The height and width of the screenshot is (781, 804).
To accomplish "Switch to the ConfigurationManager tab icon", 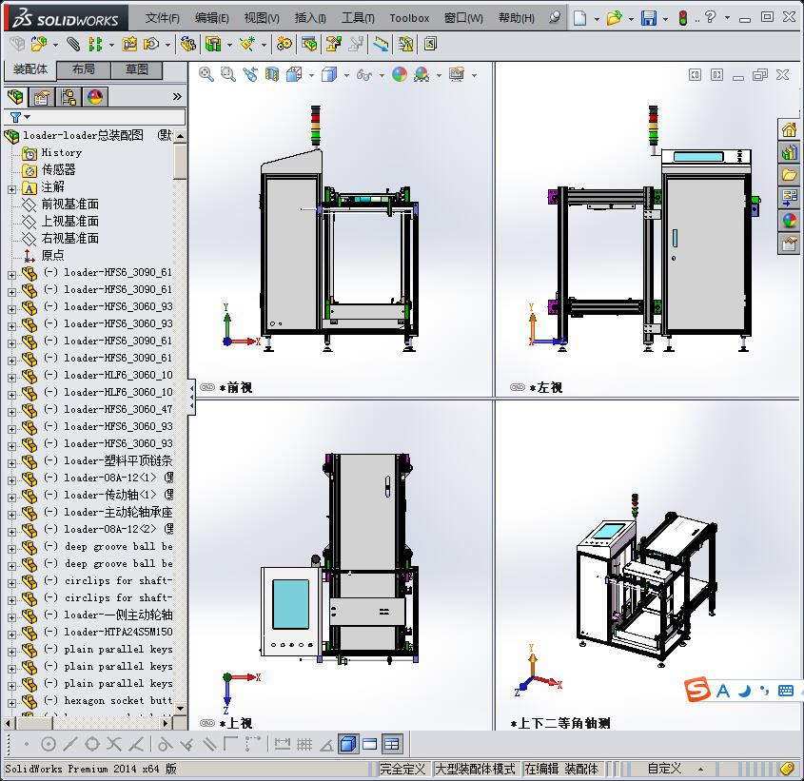I will 68,97.
